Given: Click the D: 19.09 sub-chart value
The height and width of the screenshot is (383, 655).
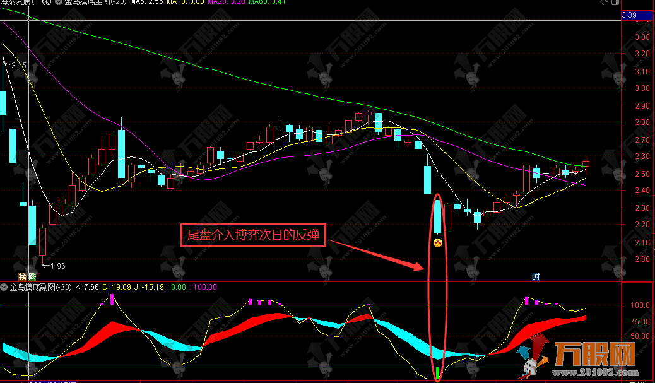Looking at the screenshot, I should tap(117, 287).
